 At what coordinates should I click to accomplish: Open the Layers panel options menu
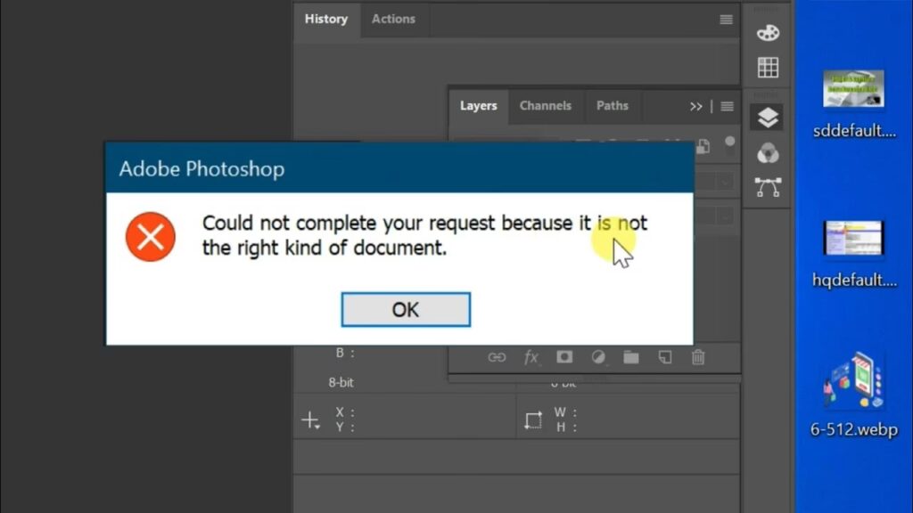(x=728, y=106)
